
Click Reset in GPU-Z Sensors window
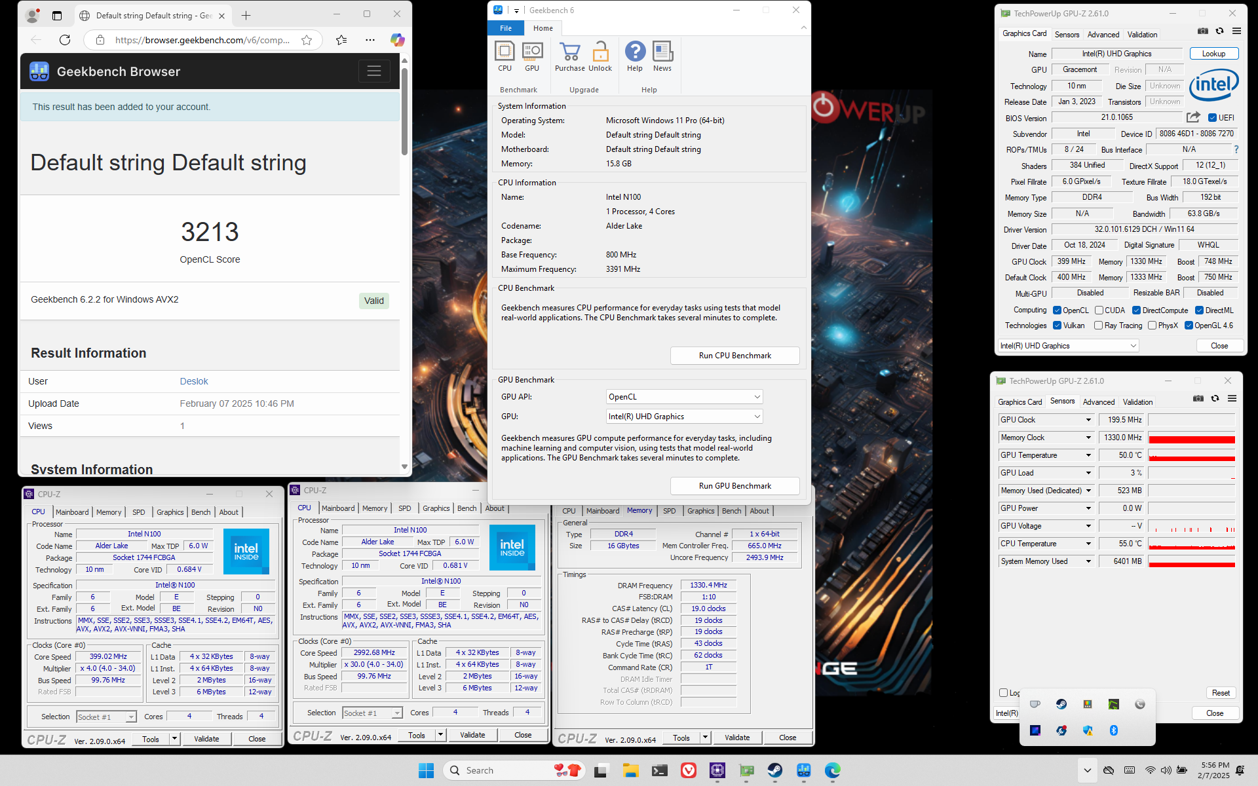click(x=1221, y=693)
